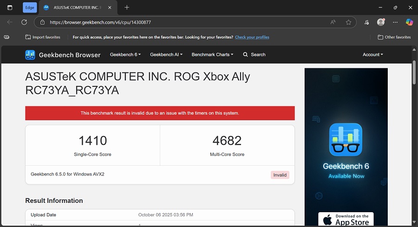Open the Copilot icon in Edge toolbar

click(x=409, y=22)
